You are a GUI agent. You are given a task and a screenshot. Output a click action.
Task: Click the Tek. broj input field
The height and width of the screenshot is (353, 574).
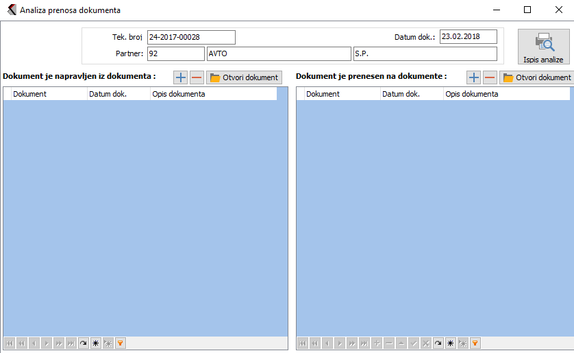(190, 37)
